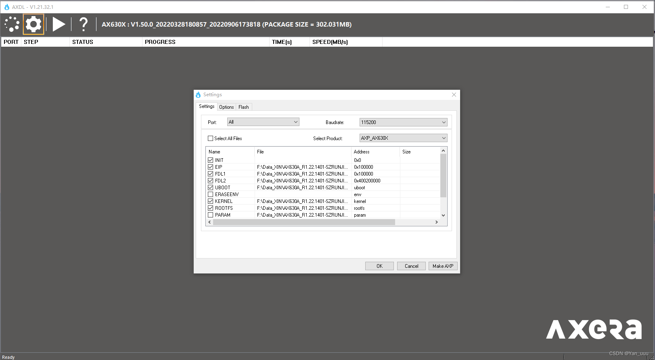The height and width of the screenshot is (360, 655).
Task: Maximize the AXDL window
Action: tap(626, 7)
